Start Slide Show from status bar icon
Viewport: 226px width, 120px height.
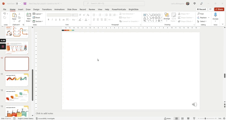[x=194, y=118]
